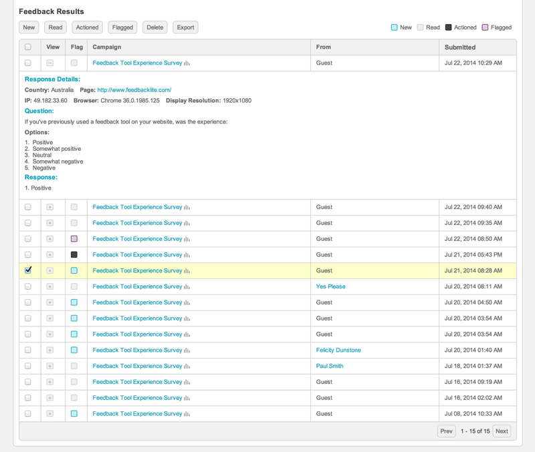Expand the Jul 22 09:40 AM response row
Screen dimensions: 535x452
click(x=50, y=208)
